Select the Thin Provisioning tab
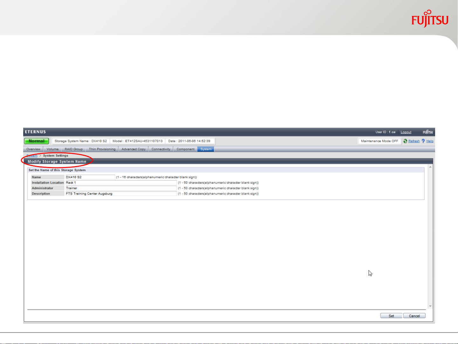Image resolution: width=458 pixels, height=344 pixels. pyautogui.click(x=102, y=149)
